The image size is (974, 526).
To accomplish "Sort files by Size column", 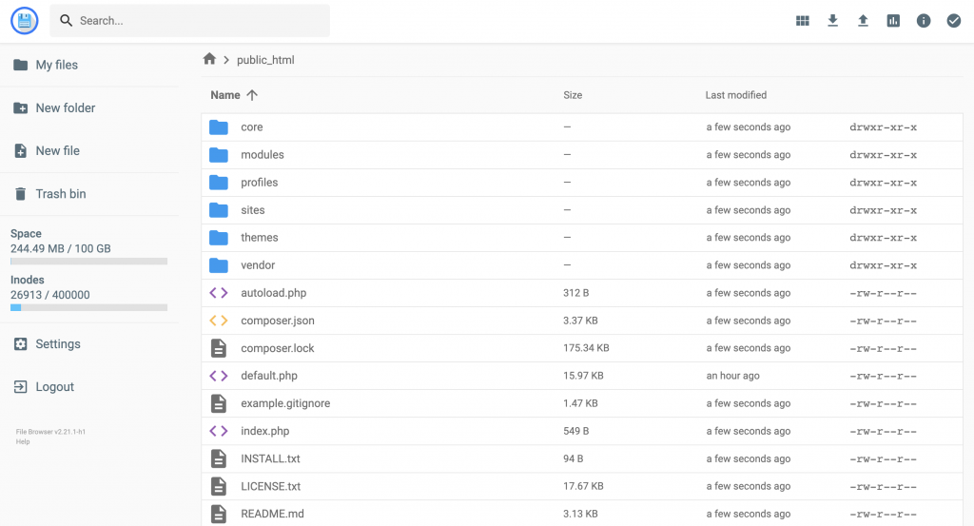I will pyautogui.click(x=573, y=95).
